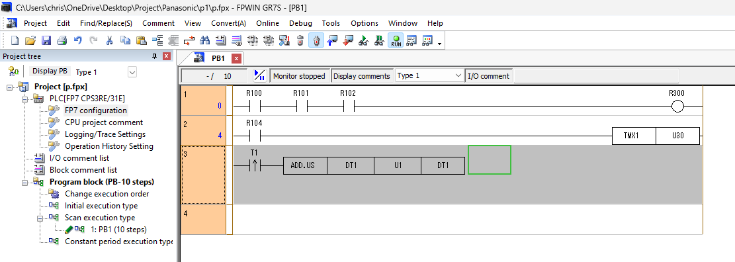The image size is (735, 262).
Task: Select Change execution order item
Action: point(107,194)
